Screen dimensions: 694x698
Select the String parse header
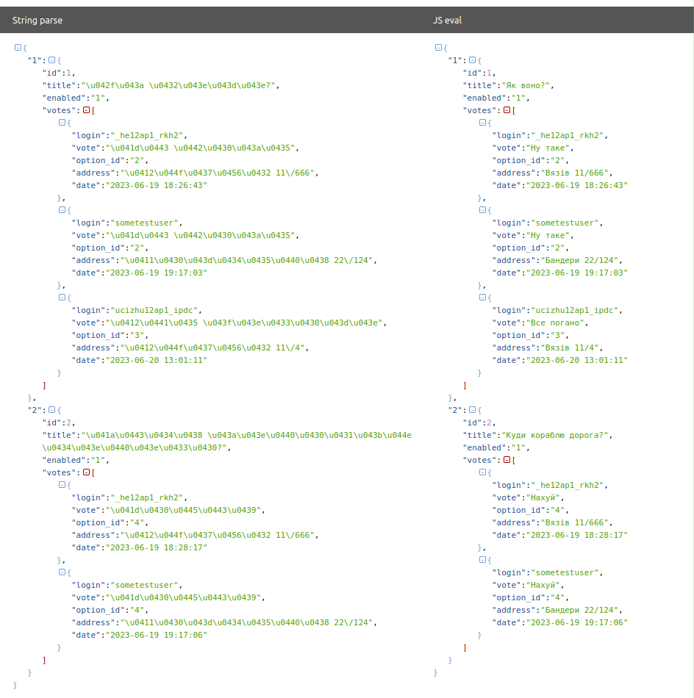tap(37, 21)
